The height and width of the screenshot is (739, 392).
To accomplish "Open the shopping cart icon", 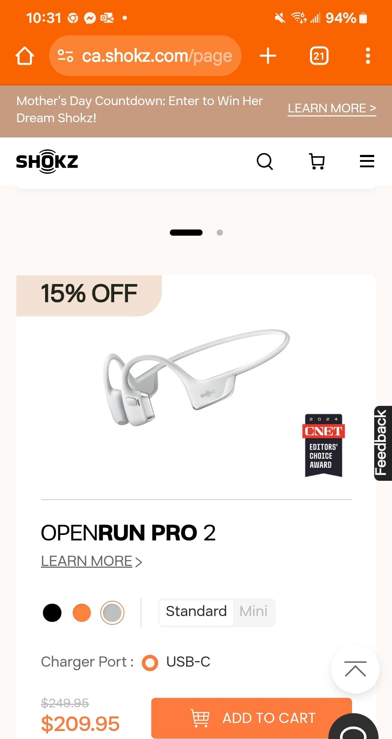I will (x=317, y=161).
